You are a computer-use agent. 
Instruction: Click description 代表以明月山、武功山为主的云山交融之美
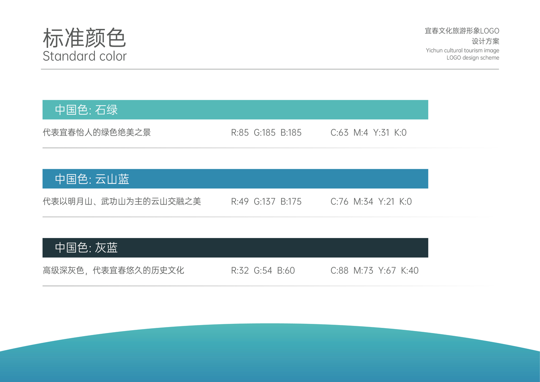pyautogui.click(x=122, y=201)
